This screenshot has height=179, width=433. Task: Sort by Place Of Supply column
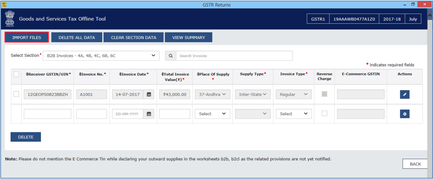point(213,75)
